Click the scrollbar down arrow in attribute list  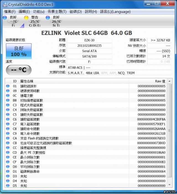pos(170,185)
